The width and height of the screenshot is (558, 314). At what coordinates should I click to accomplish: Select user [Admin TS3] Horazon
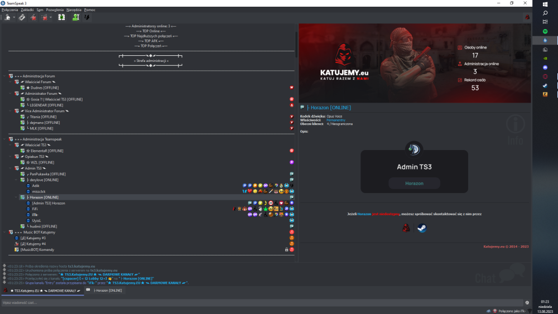49,203
